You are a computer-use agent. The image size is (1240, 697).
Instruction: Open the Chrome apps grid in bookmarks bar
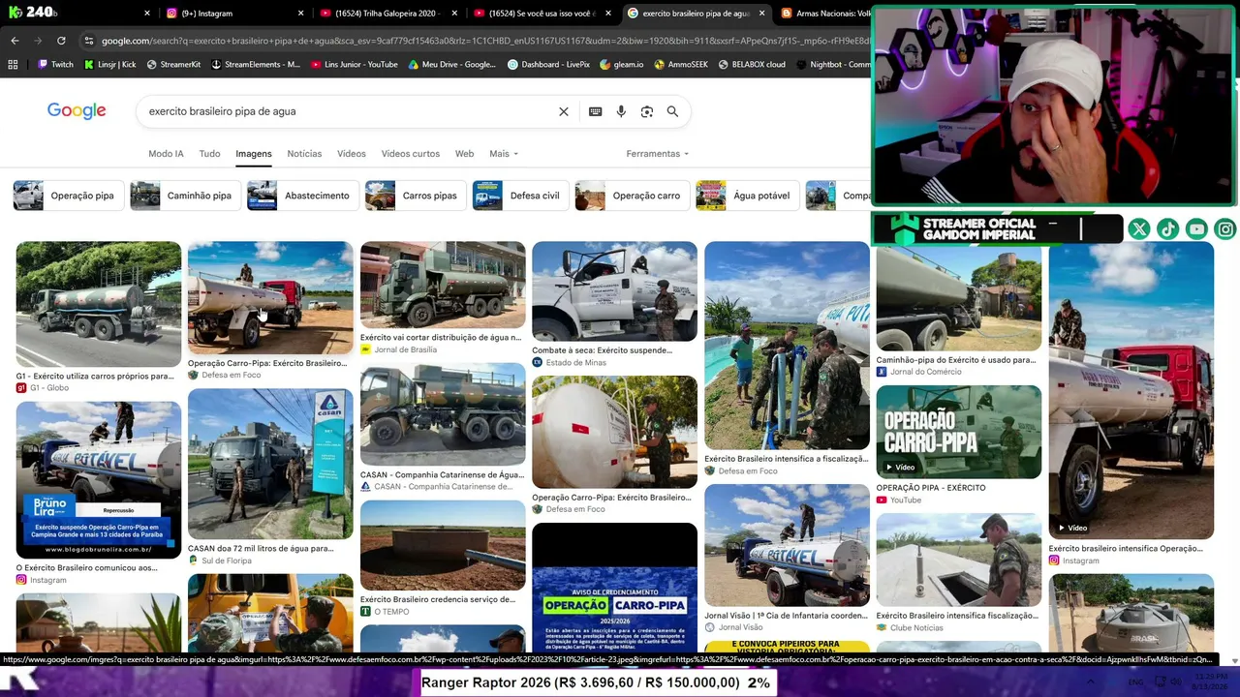(x=13, y=65)
